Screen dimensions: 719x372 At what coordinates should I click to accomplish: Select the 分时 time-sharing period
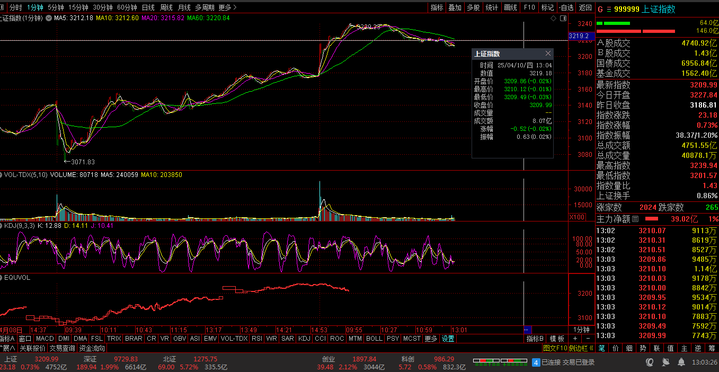[16, 7]
